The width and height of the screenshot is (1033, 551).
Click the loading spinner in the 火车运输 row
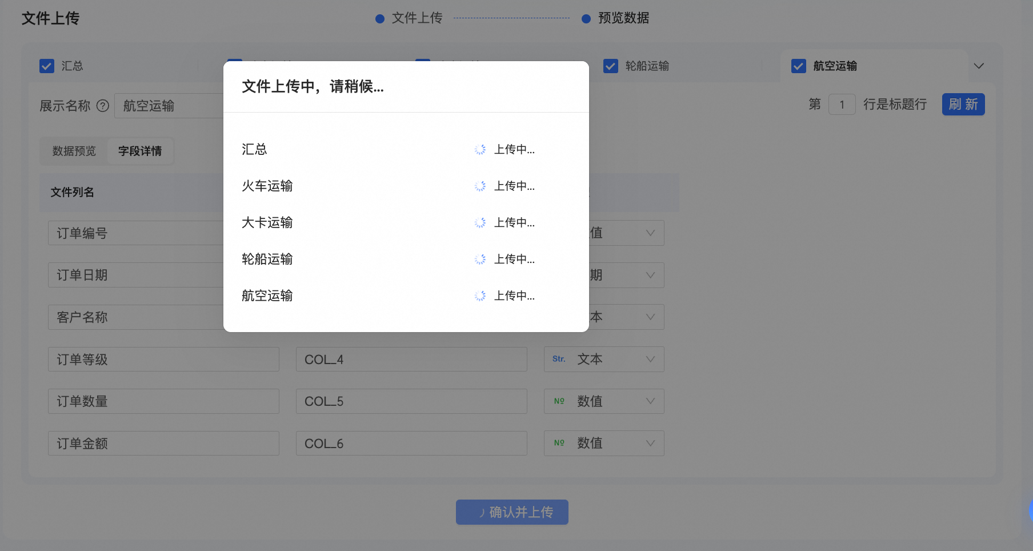480,186
